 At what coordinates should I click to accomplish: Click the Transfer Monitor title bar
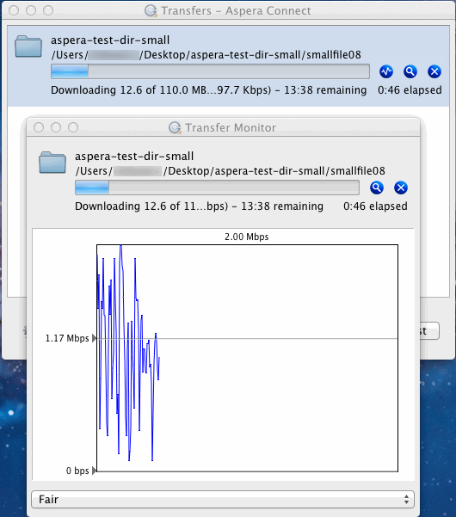click(x=223, y=127)
